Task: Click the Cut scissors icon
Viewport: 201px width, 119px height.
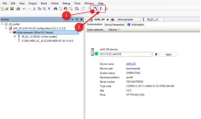Action: pos(34,9)
